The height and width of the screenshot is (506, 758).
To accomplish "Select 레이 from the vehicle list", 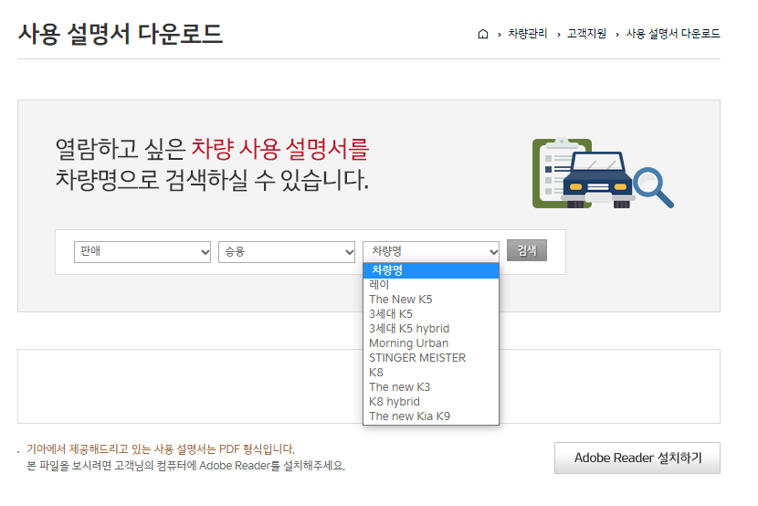I will pyautogui.click(x=431, y=285).
